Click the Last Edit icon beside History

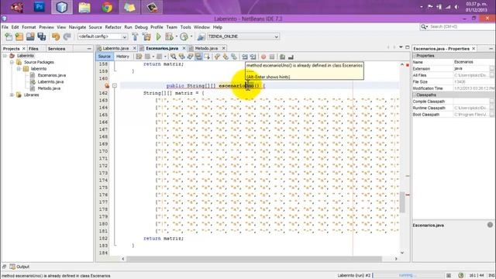coord(139,57)
